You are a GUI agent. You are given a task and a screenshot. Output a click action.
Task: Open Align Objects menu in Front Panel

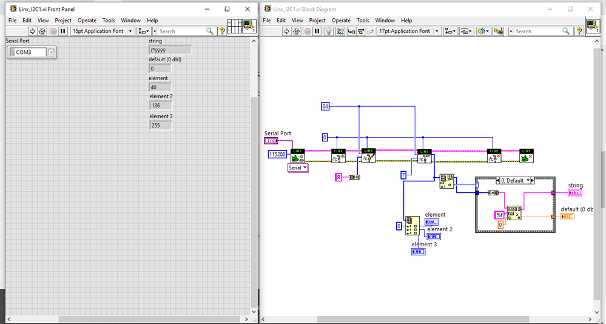[x=144, y=32]
